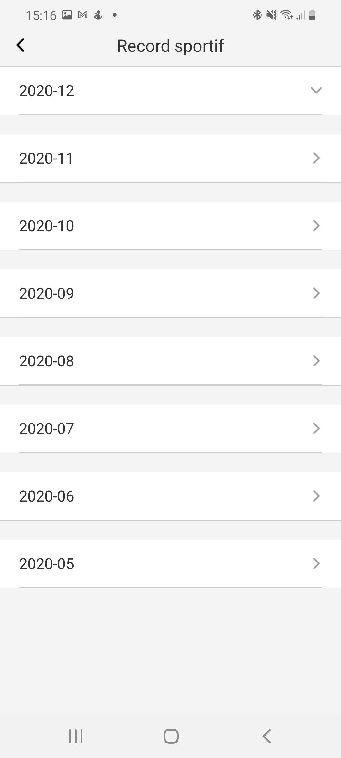Open the 2020-07 chevron arrow
The width and height of the screenshot is (341, 758).
316,428
